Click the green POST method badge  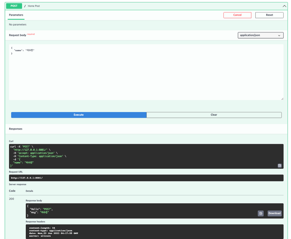[x=13, y=6]
